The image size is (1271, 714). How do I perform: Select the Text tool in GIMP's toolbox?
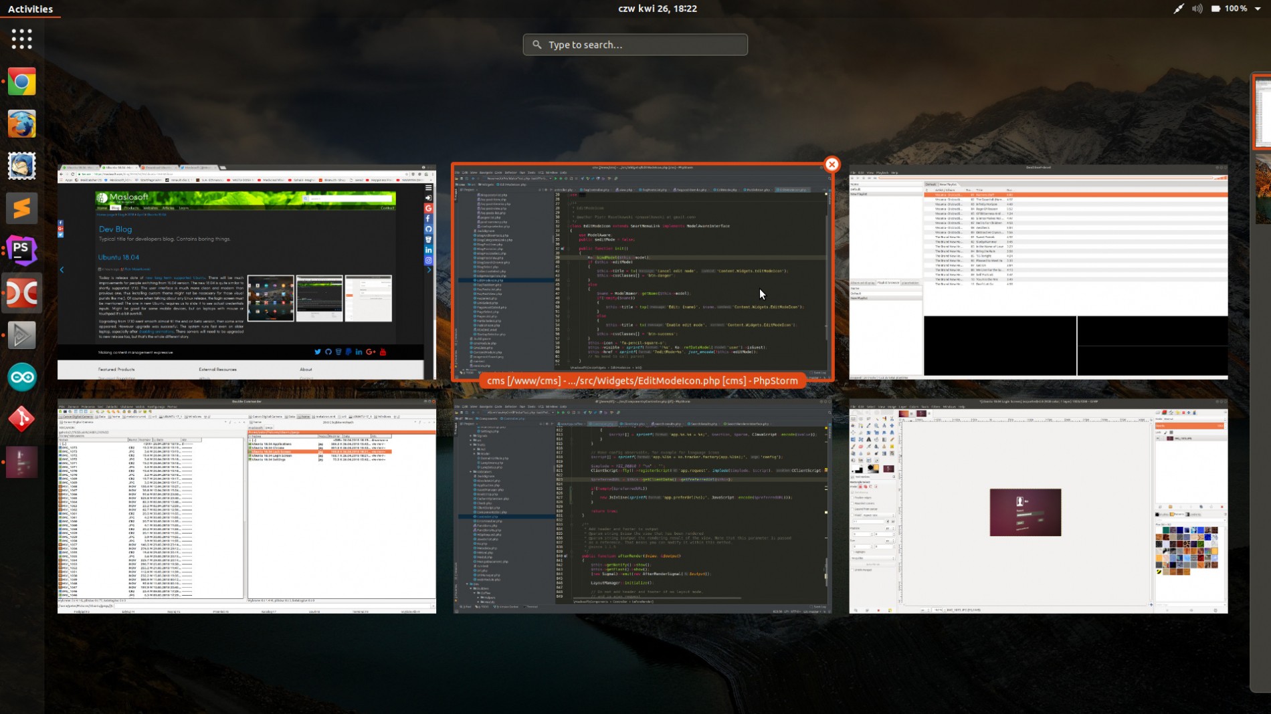(x=869, y=440)
